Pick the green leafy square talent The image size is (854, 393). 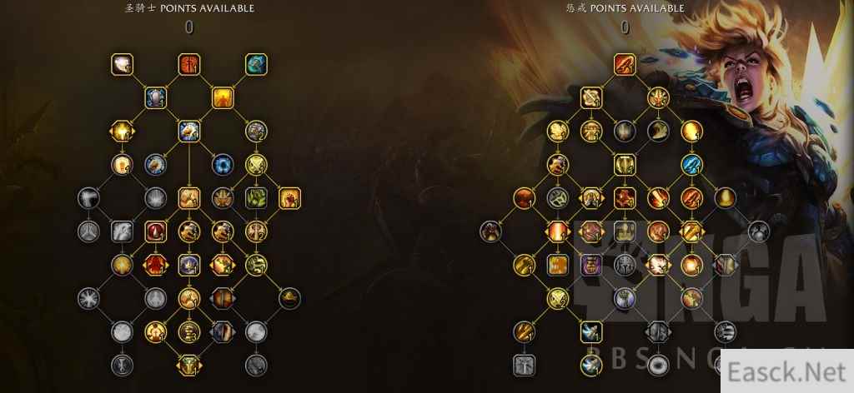[256, 198]
